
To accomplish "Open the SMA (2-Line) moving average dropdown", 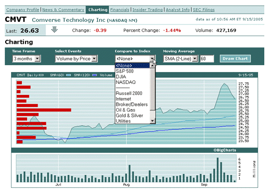I will point(180,59).
